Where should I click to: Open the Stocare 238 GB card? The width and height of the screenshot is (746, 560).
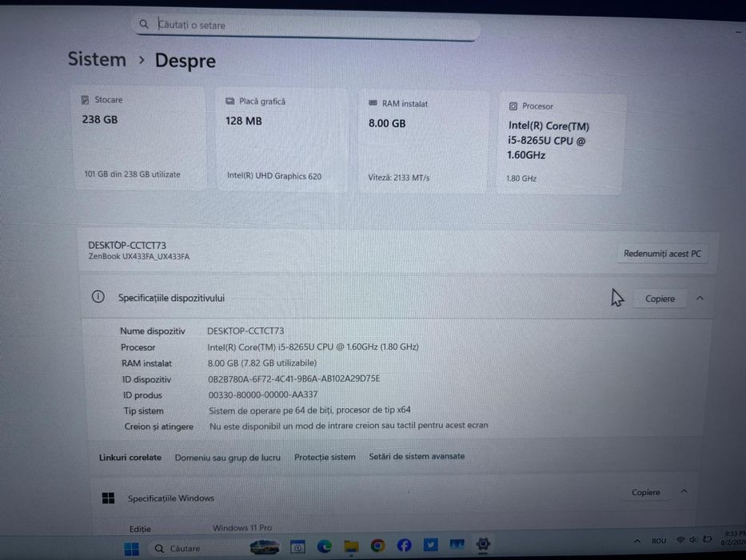[139, 137]
